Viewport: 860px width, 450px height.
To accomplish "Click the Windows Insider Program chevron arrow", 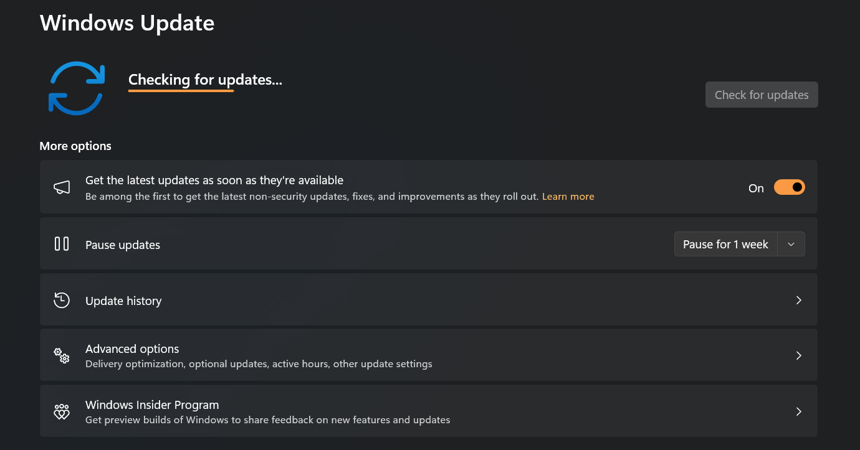I will coord(798,411).
